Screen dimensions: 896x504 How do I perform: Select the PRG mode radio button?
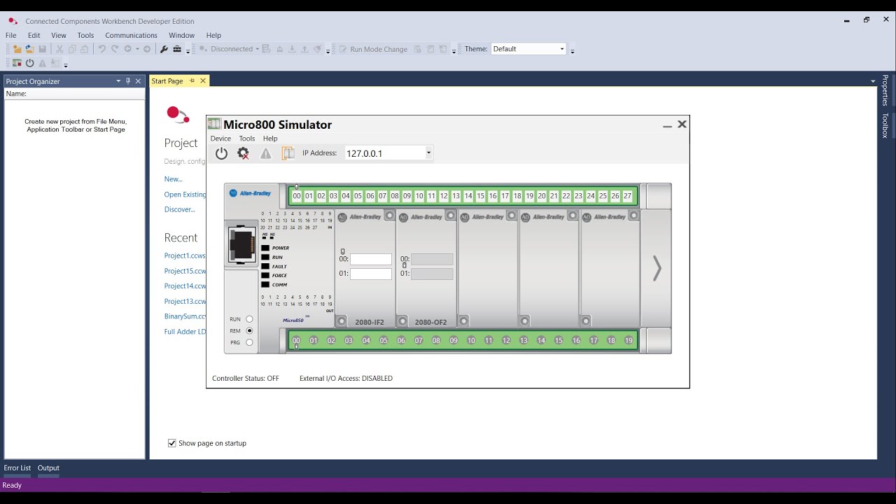[x=249, y=343]
